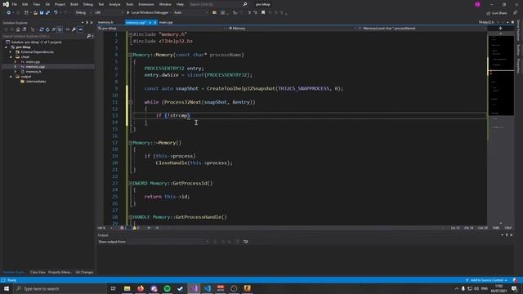The height and width of the screenshot is (294, 523).
Task: Collapse the pro-bhop project node
Action: pos(6,47)
